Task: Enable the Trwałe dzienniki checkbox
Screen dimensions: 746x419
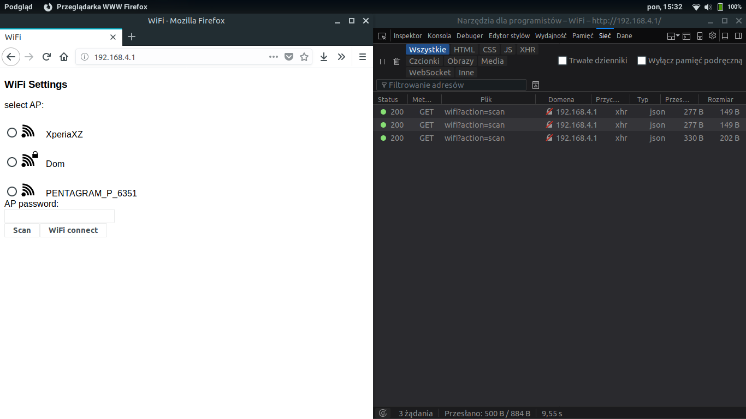Action: click(x=563, y=61)
